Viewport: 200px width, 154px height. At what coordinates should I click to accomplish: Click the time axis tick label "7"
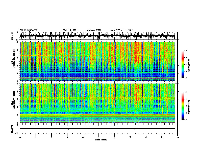tap(130, 137)
